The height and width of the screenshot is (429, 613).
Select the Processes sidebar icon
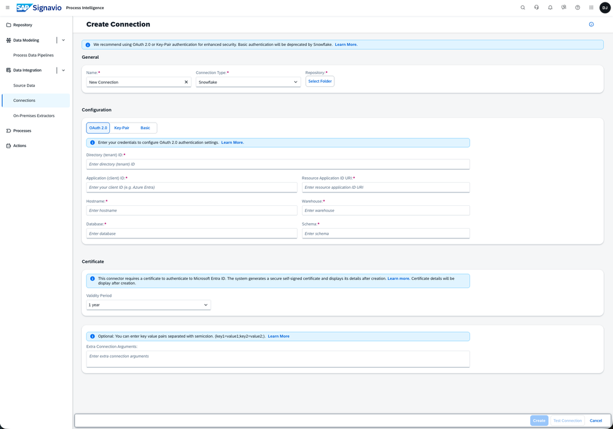tap(21, 131)
